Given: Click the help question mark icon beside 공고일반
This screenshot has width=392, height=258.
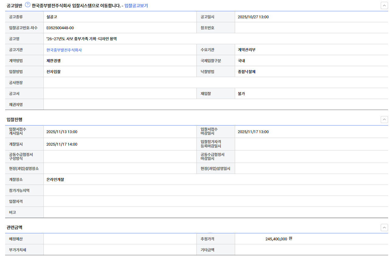Looking at the screenshot, I should (x=28, y=5).
